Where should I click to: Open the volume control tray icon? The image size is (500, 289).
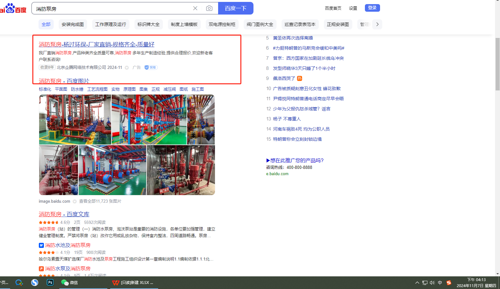click(432, 283)
